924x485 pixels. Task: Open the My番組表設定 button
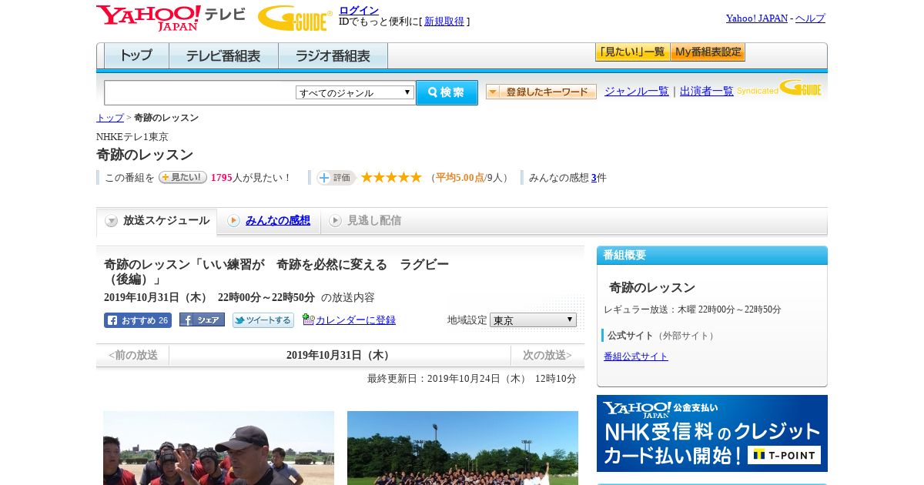pyautogui.click(x=708, y=52)
